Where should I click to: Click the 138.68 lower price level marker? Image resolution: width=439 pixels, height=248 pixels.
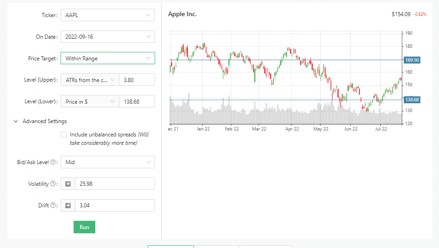pos(411,100)
